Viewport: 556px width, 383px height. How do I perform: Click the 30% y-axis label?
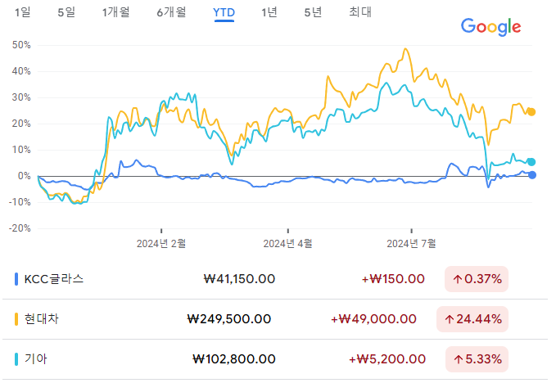[x=21, y=97]
